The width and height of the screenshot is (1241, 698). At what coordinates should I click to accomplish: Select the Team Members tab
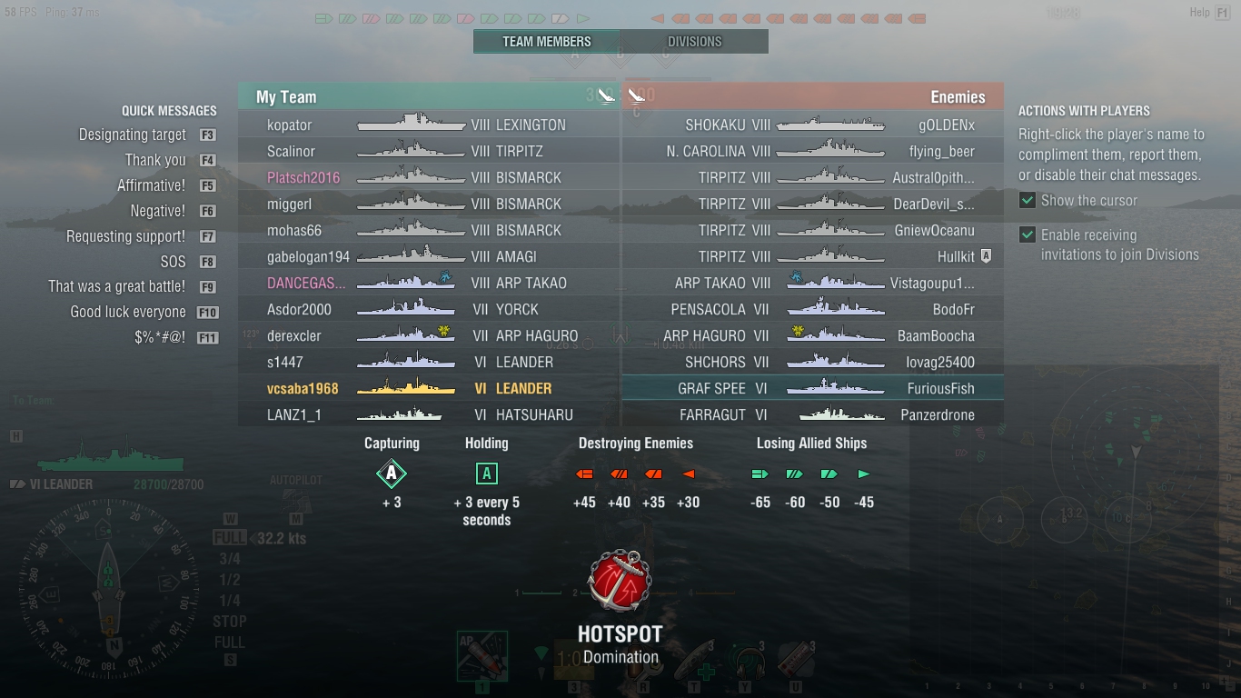[547, 42]
